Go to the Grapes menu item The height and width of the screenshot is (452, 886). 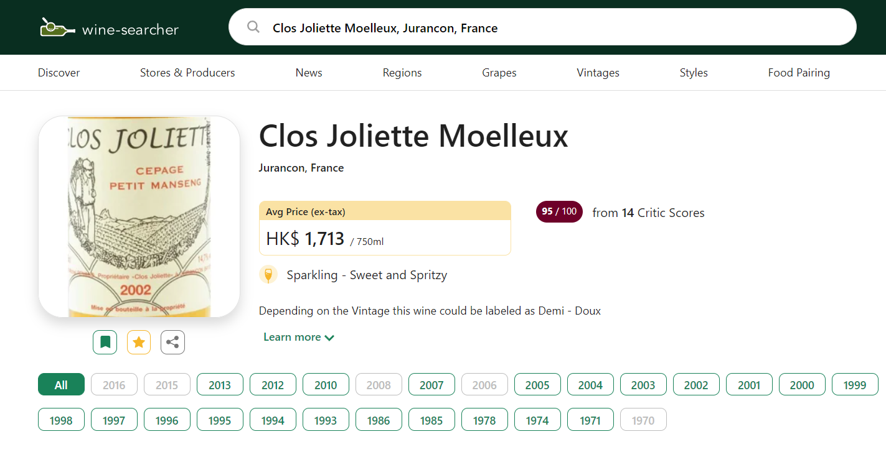pos(499,73)
